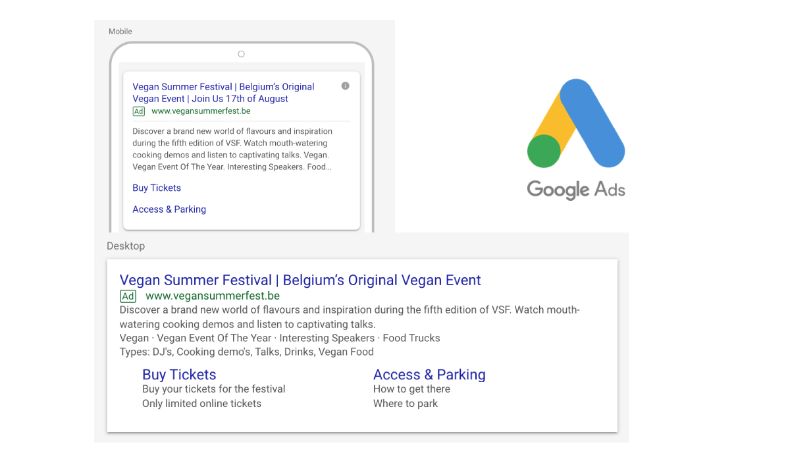Click the phone camera dot in mobile mockup
Screen dimensions: 790x461
(241, 54)
